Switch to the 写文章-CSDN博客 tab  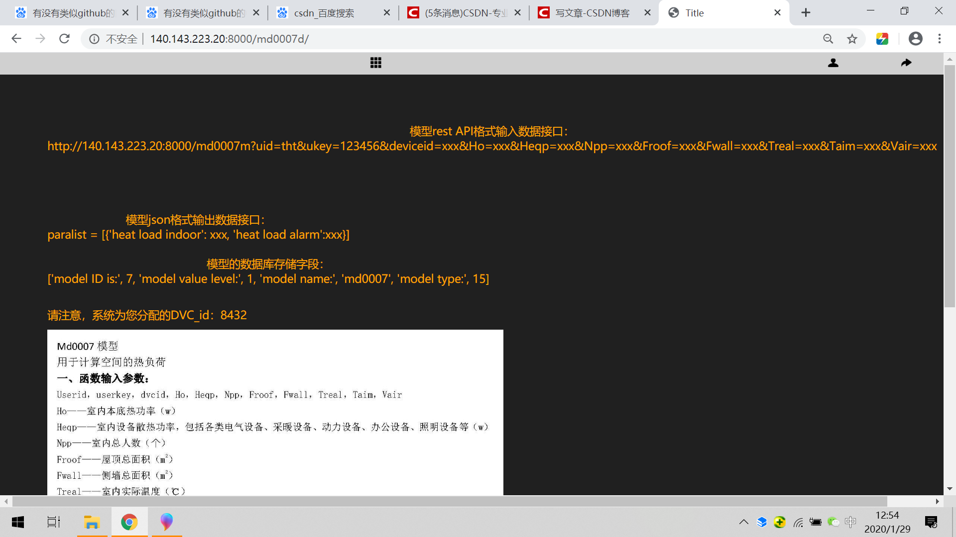[x=593, y=13]
